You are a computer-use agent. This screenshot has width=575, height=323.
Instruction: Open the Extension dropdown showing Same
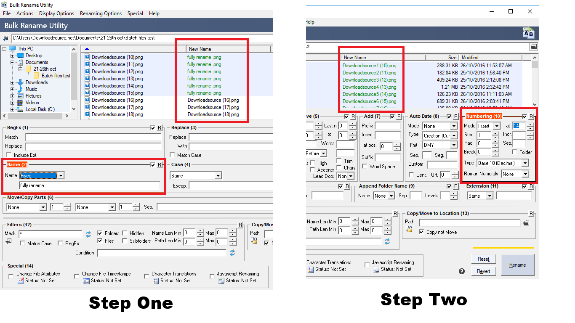pyautogui.click(x=480, y=196)
